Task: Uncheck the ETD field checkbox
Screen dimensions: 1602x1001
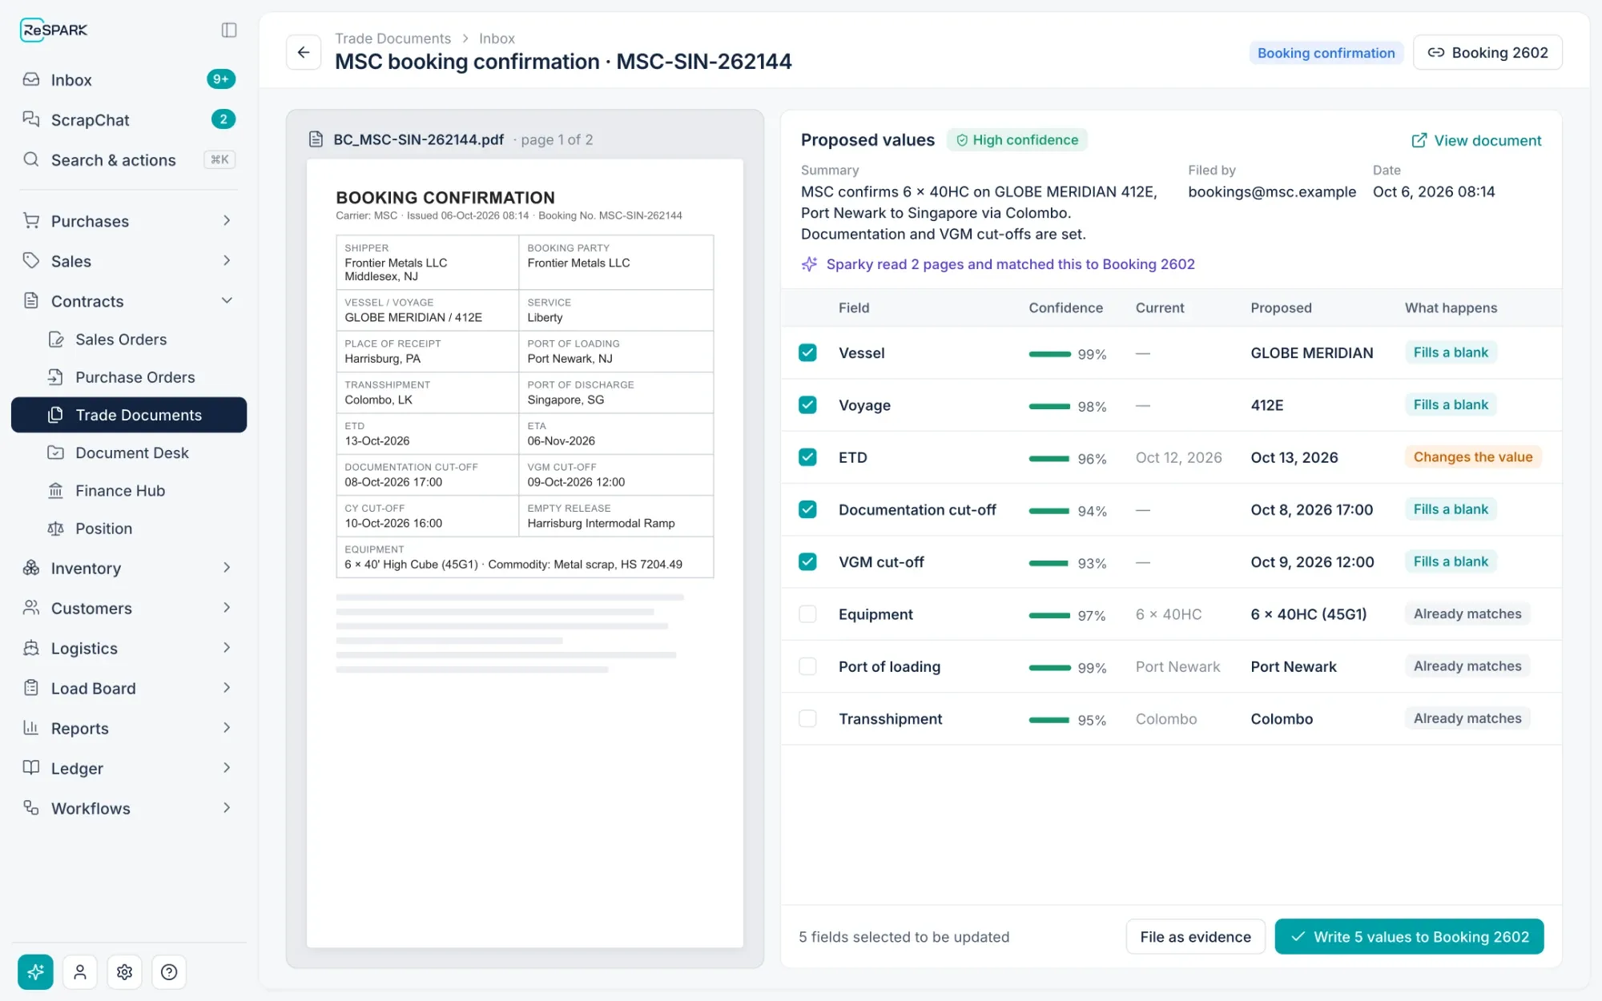Action: tap(807, 457)
